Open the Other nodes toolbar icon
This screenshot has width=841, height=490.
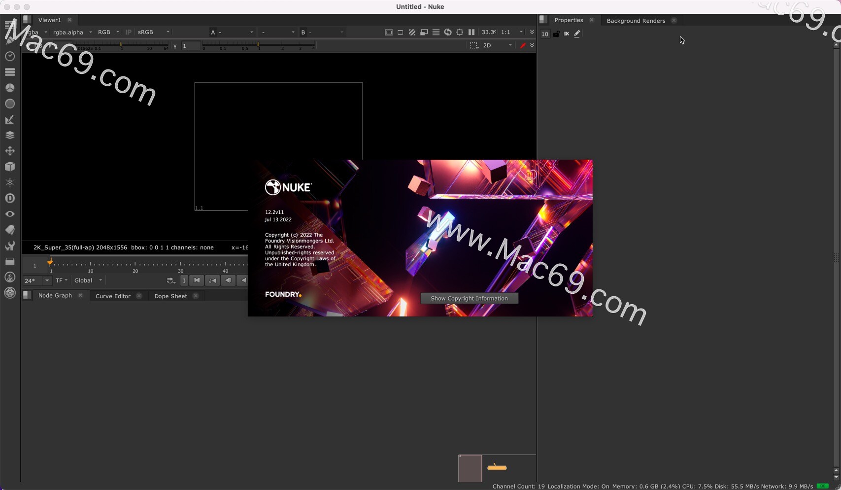[x=10, y=261]
